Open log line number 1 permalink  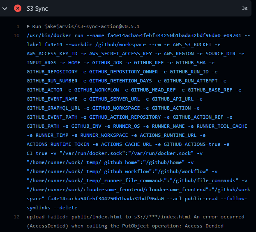[18, 26]
